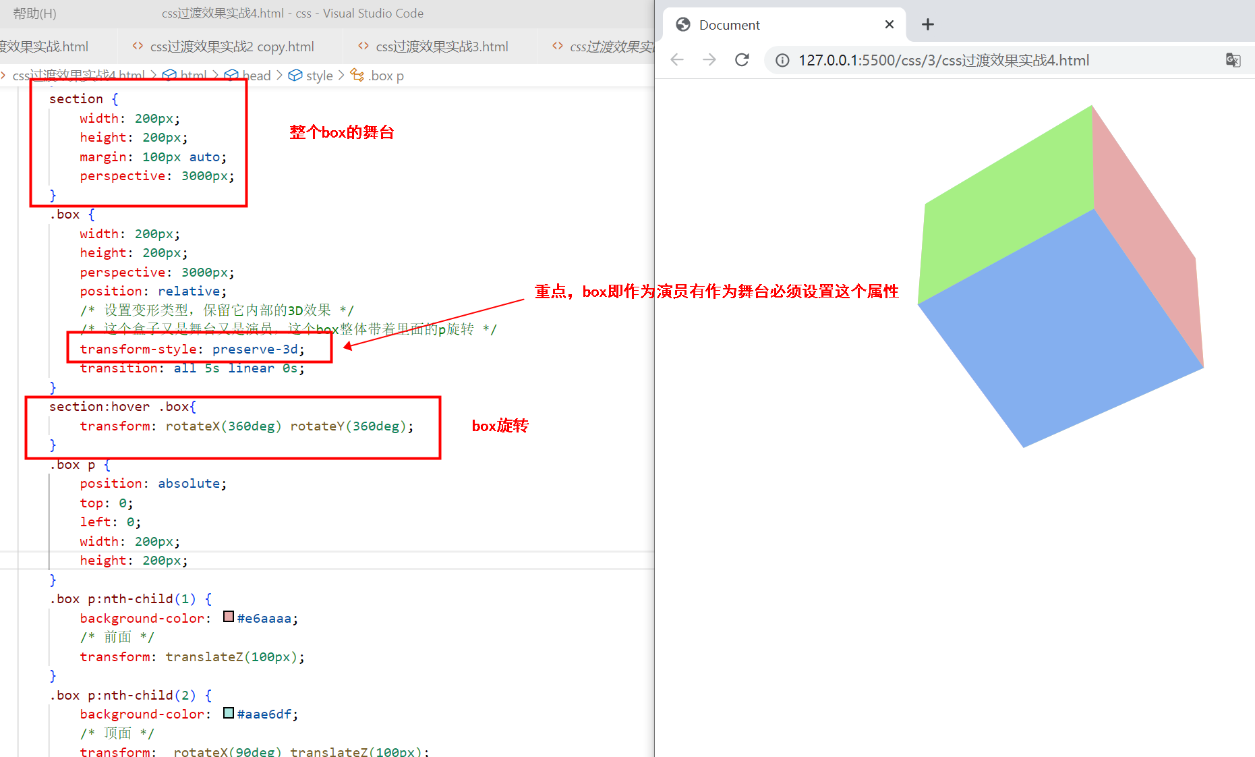Go forward in browser history

tap(709, 60)
